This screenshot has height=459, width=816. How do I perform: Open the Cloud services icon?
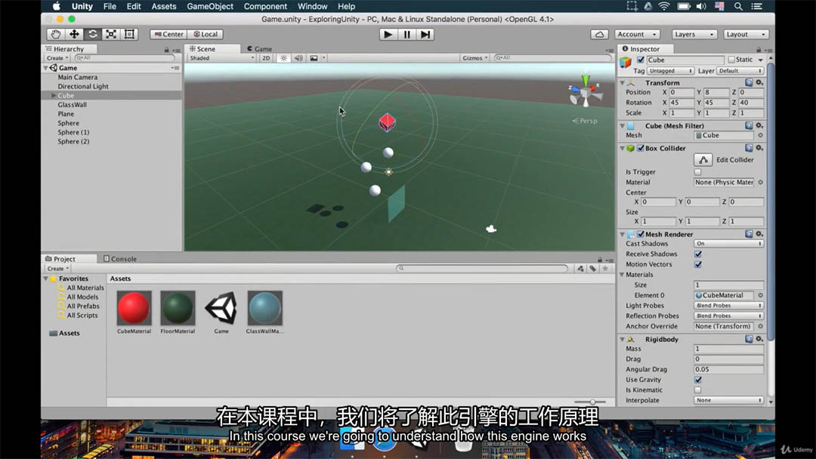[x=599, y=34]
